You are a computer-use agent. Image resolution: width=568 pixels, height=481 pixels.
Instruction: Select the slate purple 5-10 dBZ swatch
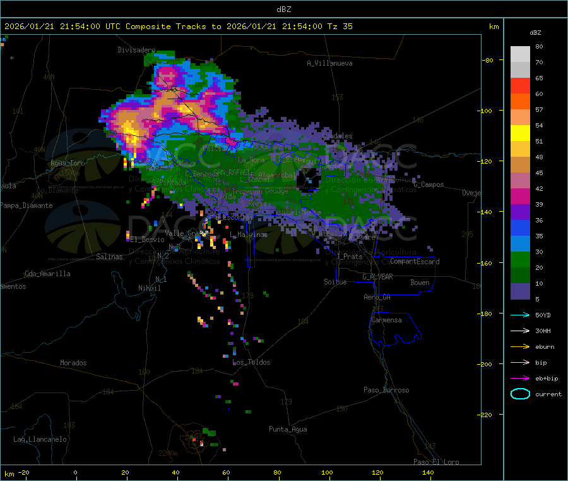[x=520, y=291]
